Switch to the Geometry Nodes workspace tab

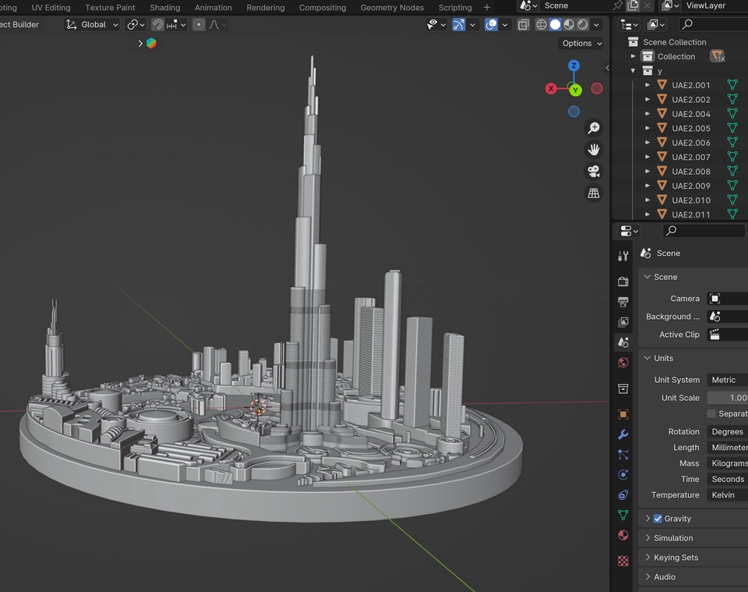coord(392,7)
